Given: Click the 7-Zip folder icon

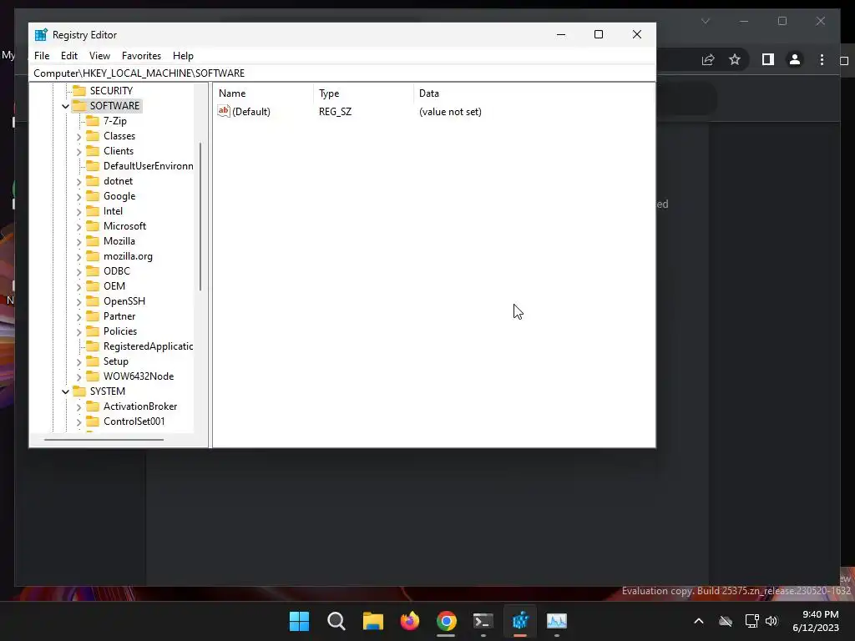Looking at the screenshot, I should tap(93, 120).
